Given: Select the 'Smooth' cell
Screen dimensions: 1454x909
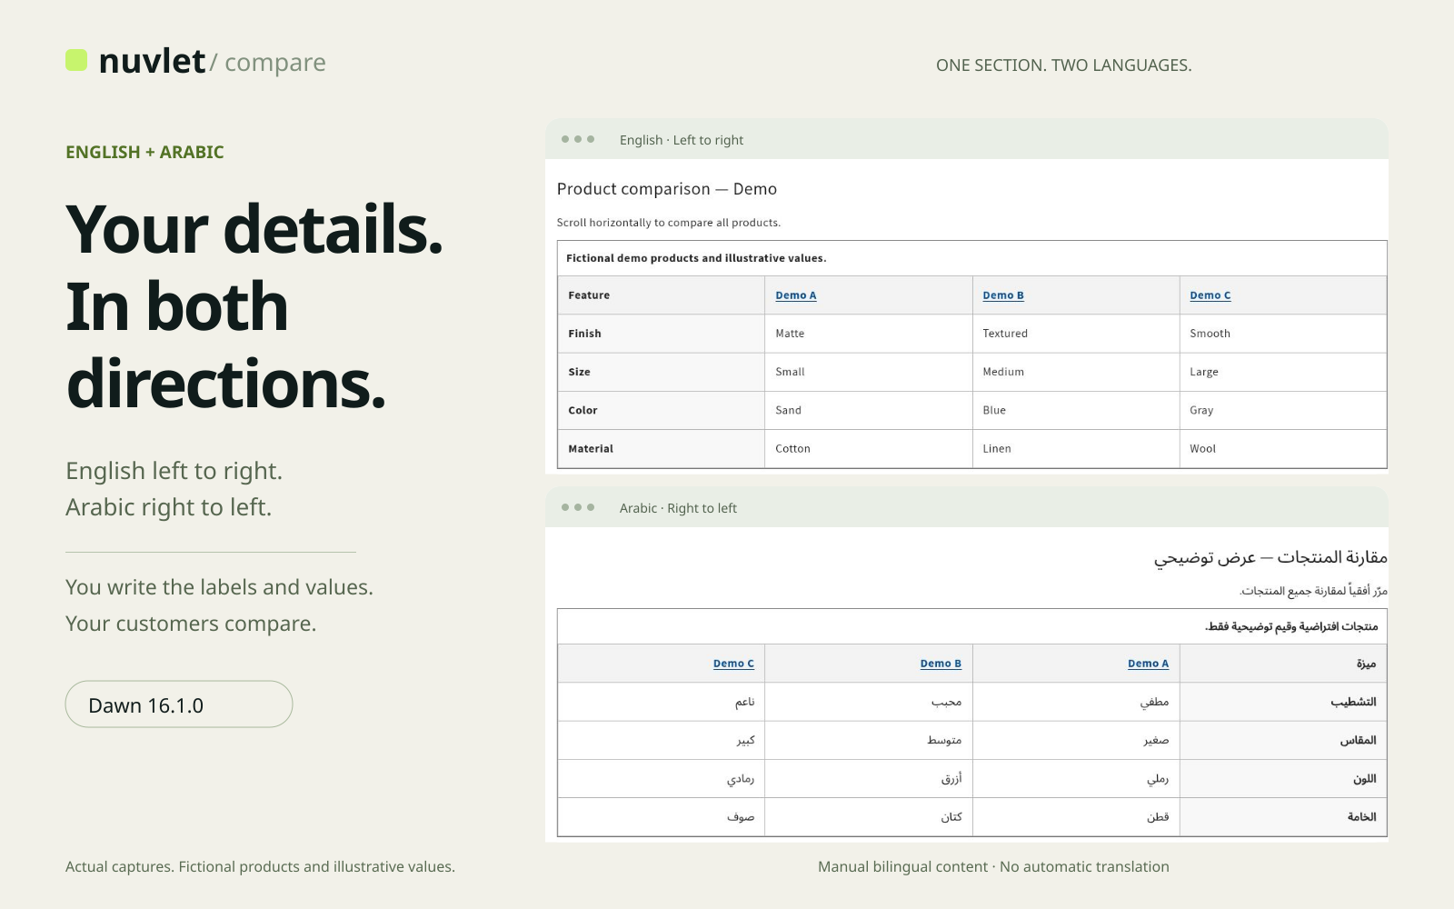Looking at the screenshot, I should (1283, 334).
